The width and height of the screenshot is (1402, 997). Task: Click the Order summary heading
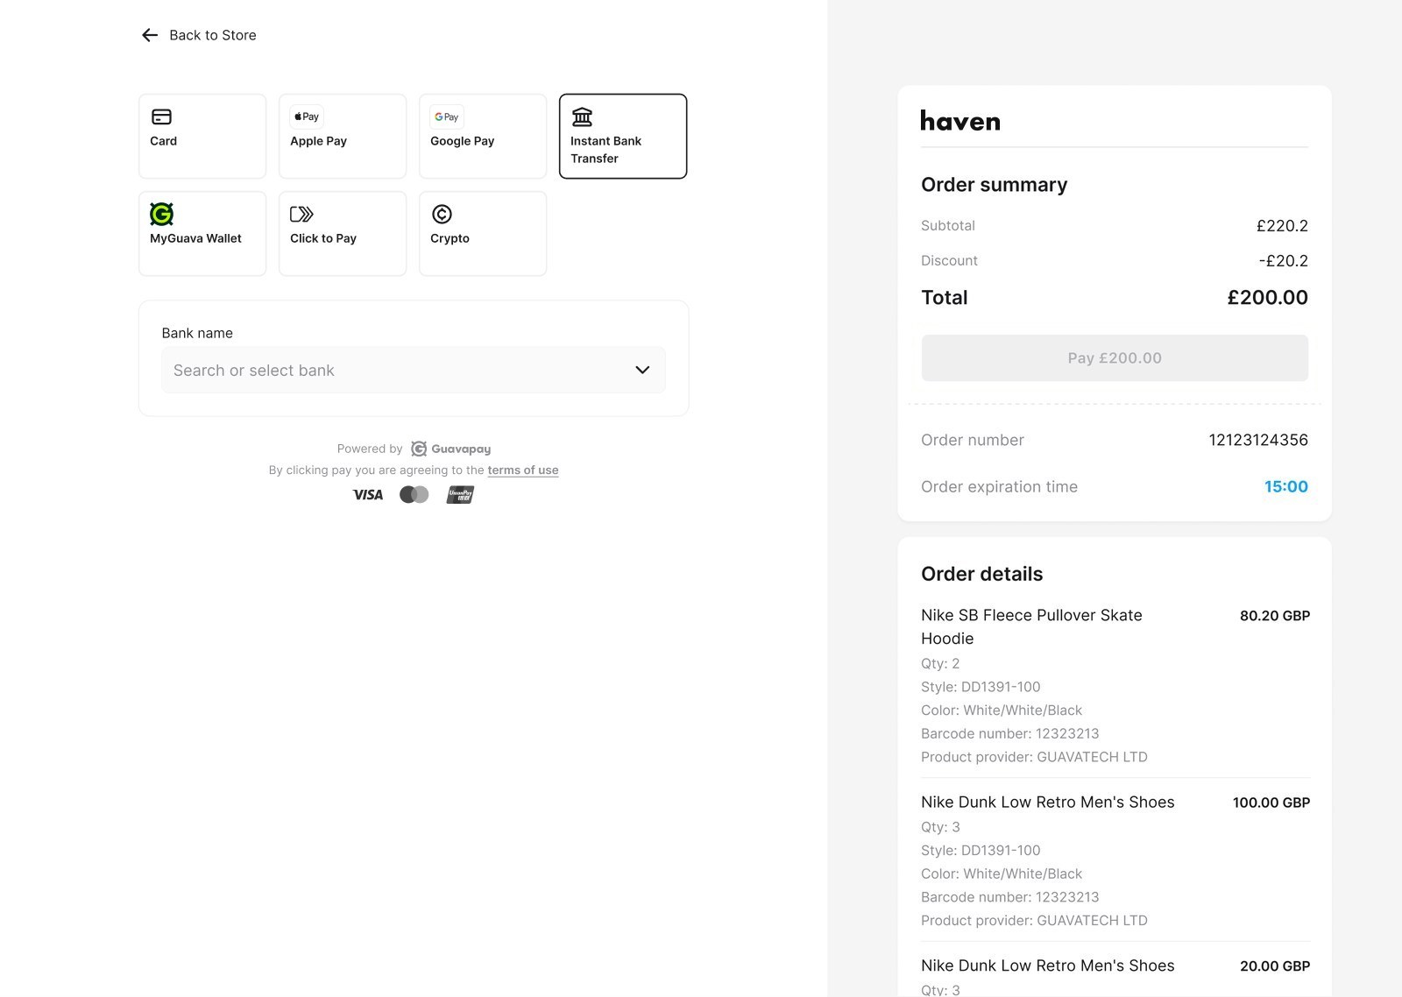994,185
